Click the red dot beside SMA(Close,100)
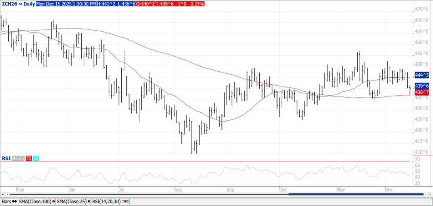The height and width of the screenshot is (206, 433). [x=54, y=202]
